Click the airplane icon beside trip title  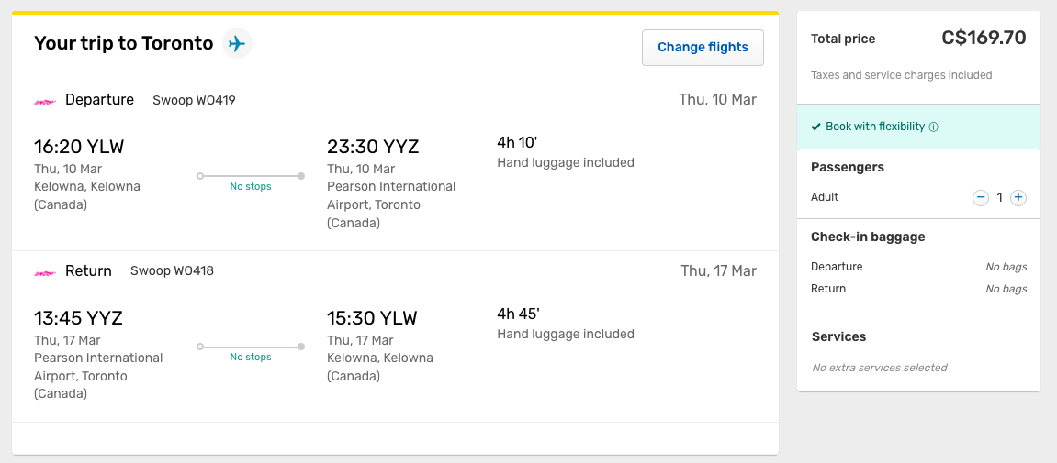[x=237, y=43]
